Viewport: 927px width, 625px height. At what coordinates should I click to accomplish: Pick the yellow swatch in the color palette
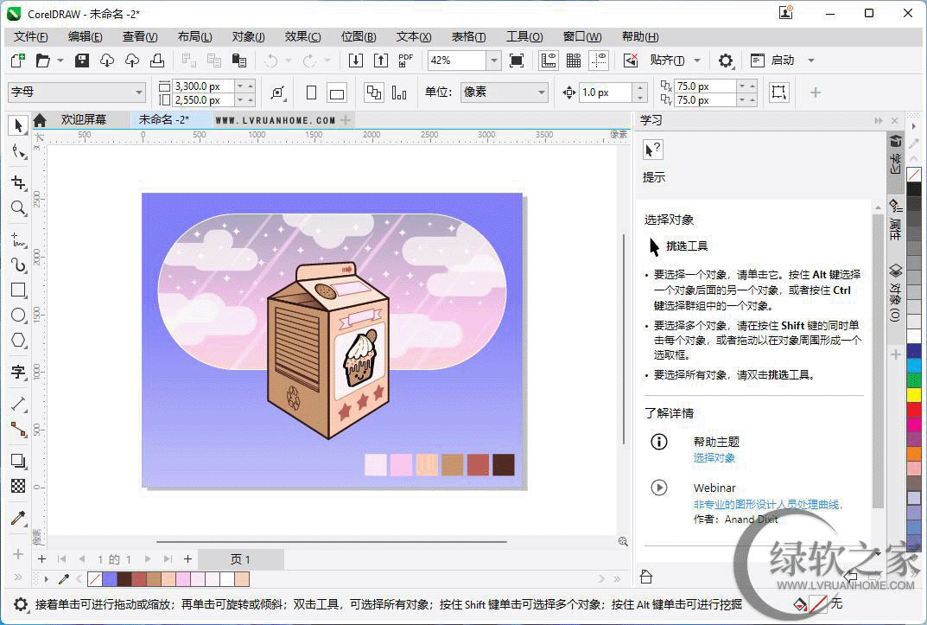coord(913,395)
